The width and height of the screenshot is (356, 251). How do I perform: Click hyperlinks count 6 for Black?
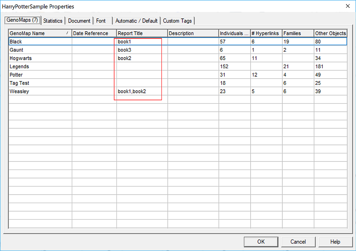[x=253, y=42]
